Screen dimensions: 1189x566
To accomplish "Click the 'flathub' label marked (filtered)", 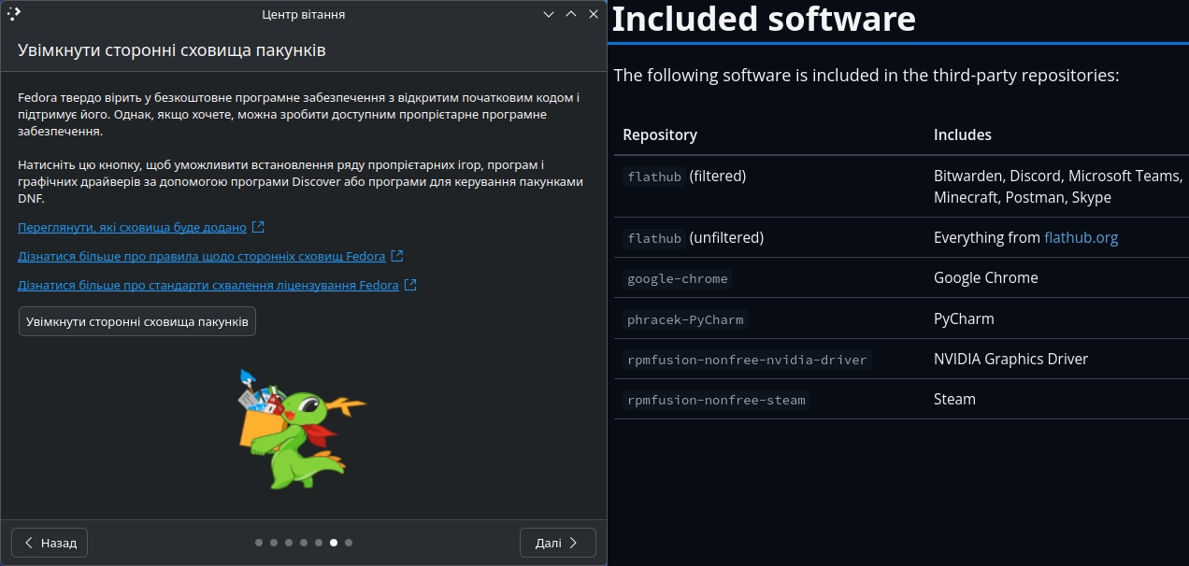I will [654, 176].
